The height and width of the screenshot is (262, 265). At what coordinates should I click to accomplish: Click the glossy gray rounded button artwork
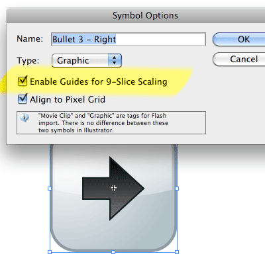tap(113, 198)
